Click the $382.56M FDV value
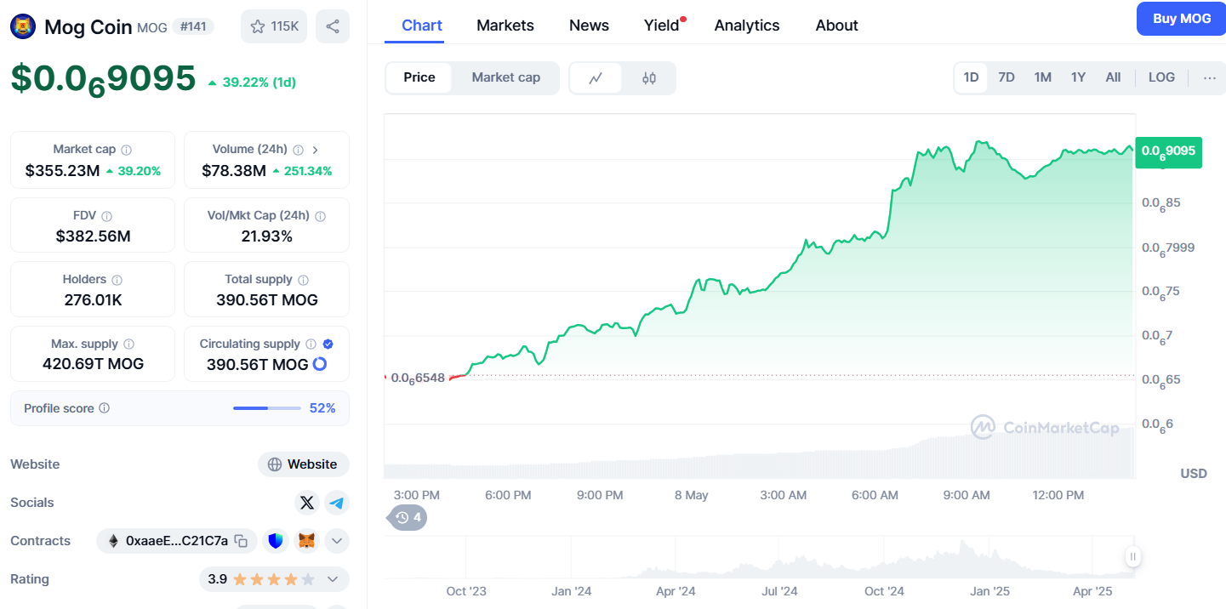This screenshot has width=1226, height=609. click(93, 236)
